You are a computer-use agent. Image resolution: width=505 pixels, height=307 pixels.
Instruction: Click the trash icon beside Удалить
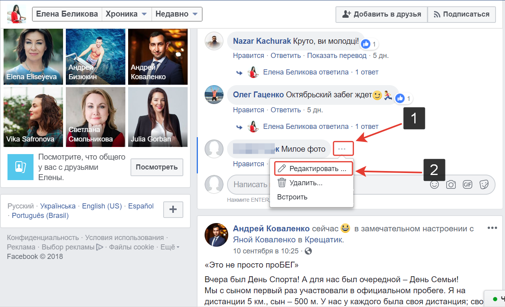click(282, 182)
